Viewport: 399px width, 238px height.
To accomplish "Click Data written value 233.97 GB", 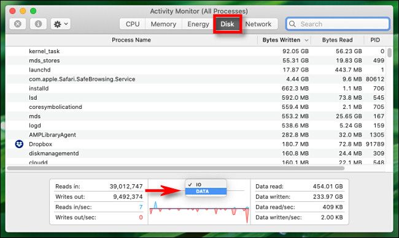I will 328,197.
